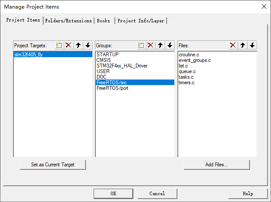Move group down arrow
This screenshot has width=271, height=202.
(x=170, y=45)
